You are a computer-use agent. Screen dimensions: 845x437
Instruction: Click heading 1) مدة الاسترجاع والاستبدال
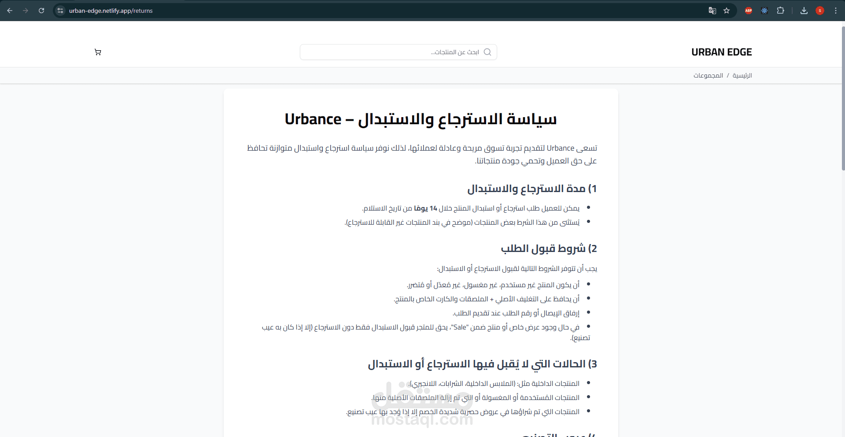pyautogui.click(x=532, y=189)
